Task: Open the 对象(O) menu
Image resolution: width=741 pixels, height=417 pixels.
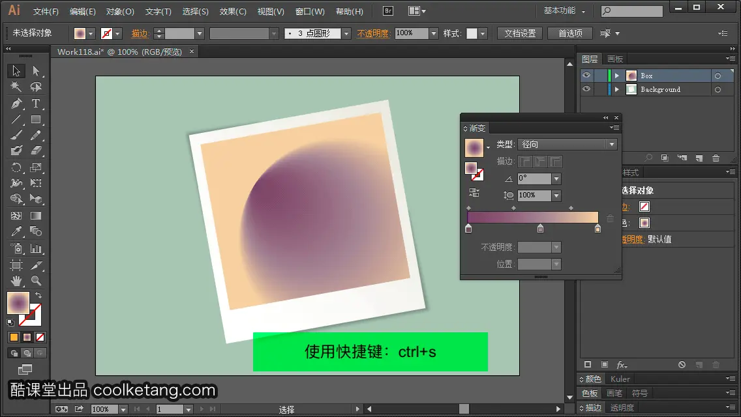Action: tap(120, 11)
